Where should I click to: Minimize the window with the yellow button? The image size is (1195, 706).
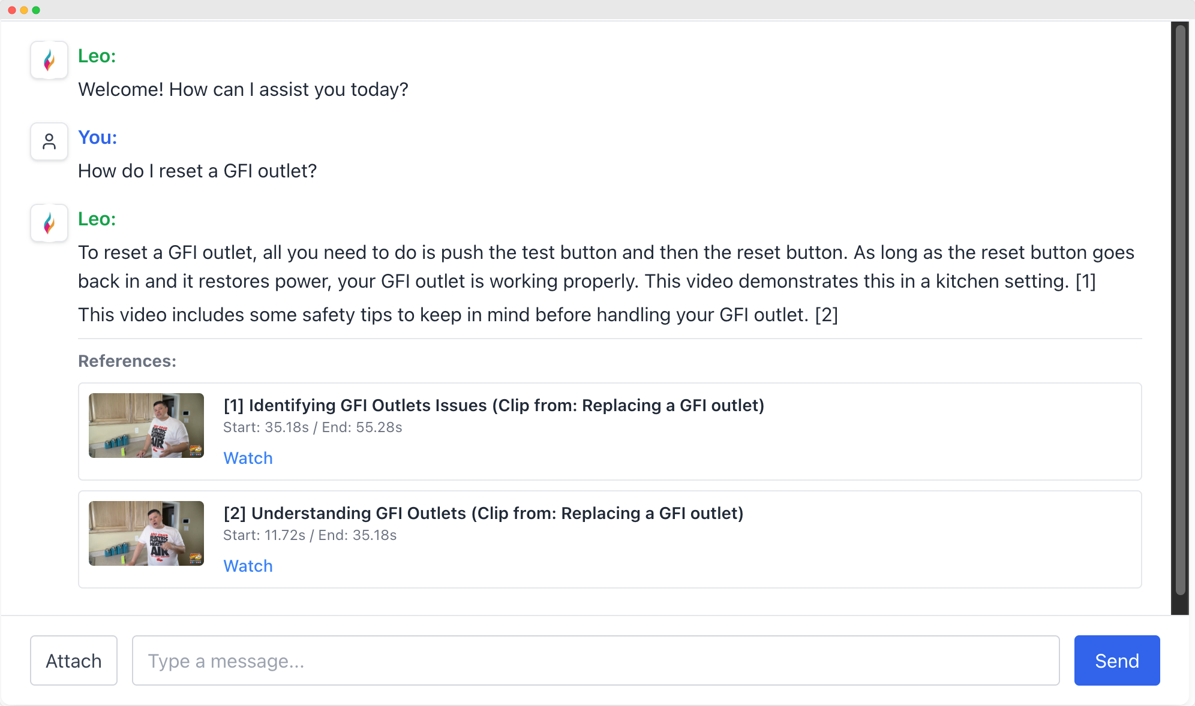point(24,10)
